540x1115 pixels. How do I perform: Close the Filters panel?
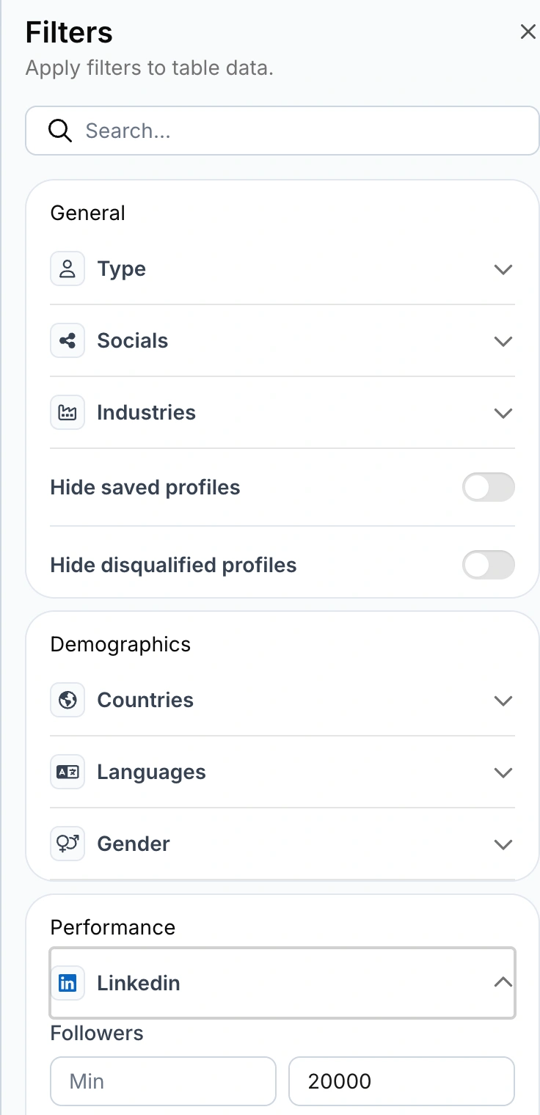[x=528, y=32]
